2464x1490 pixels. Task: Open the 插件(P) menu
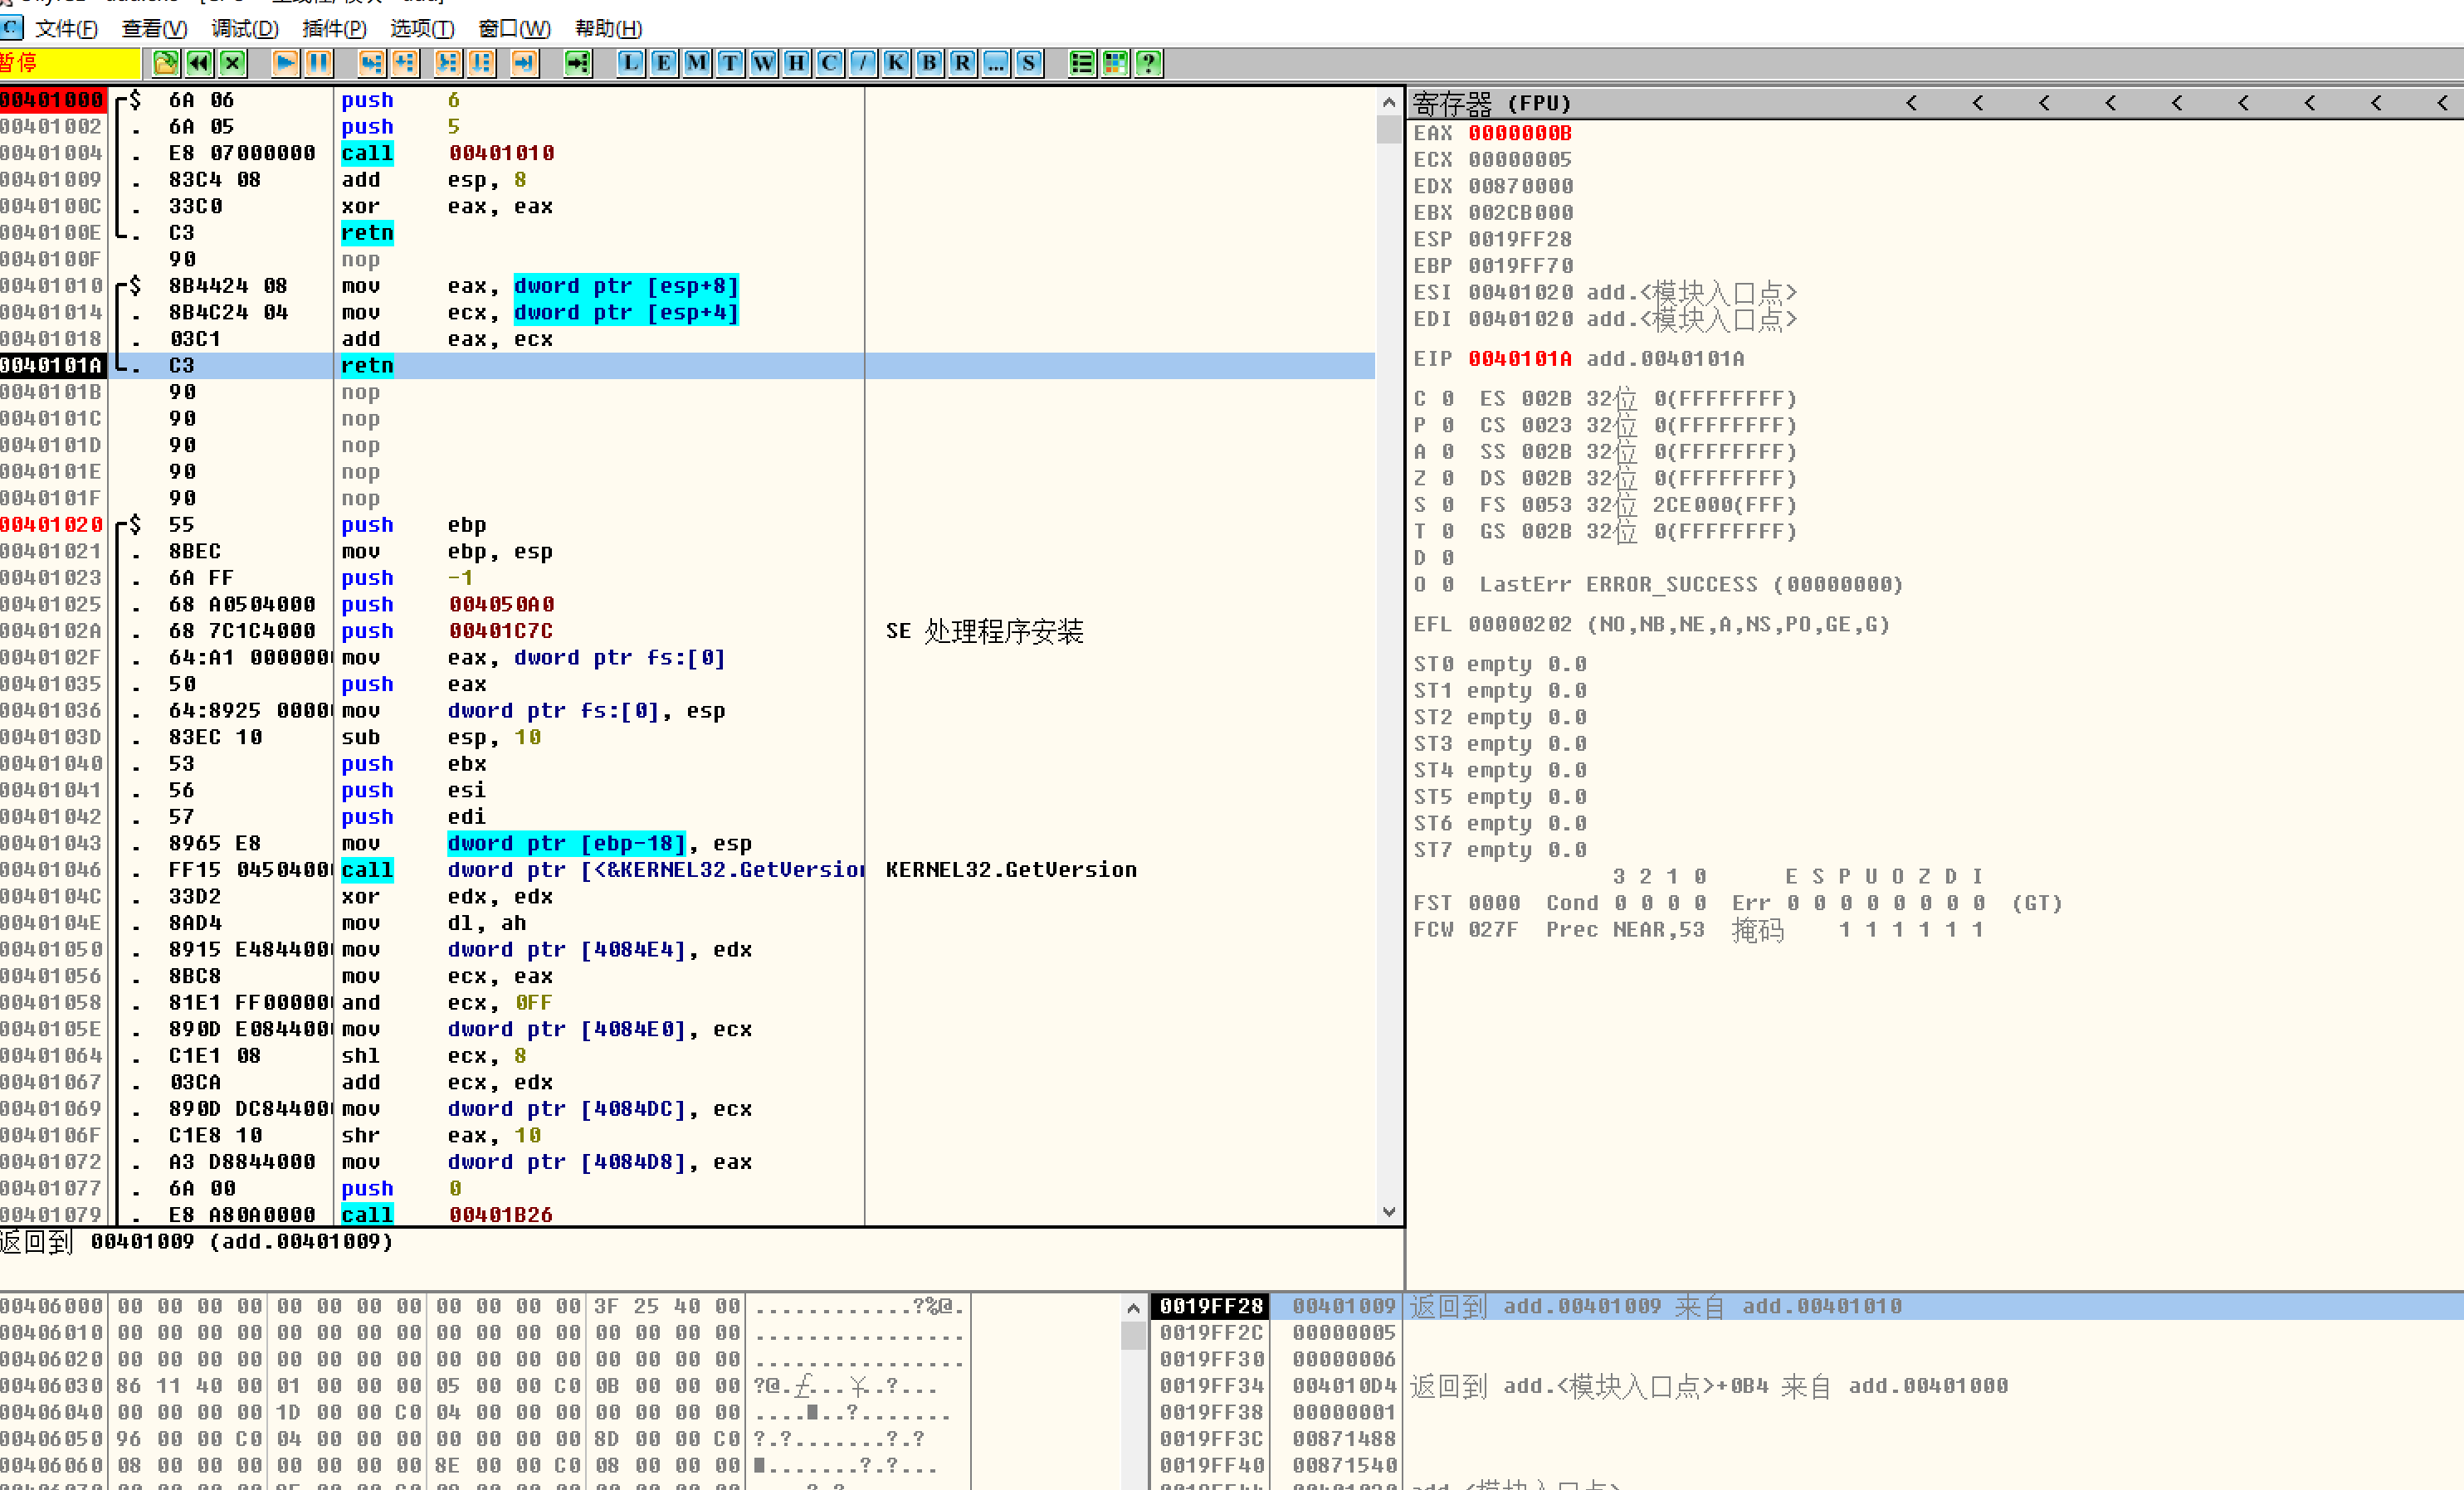pyautogui.click(x=335, y=29)
